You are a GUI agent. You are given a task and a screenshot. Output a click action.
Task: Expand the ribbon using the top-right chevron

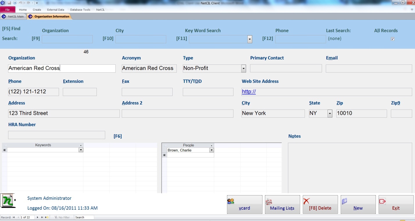click(x=412, y=9)
